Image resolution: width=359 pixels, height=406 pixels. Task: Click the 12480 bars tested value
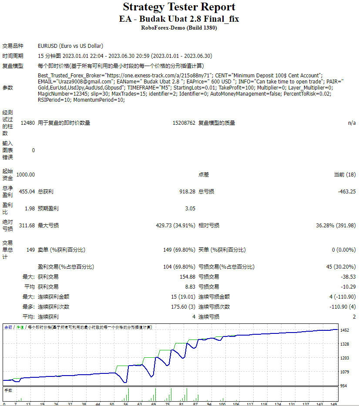tap(28, 123)
